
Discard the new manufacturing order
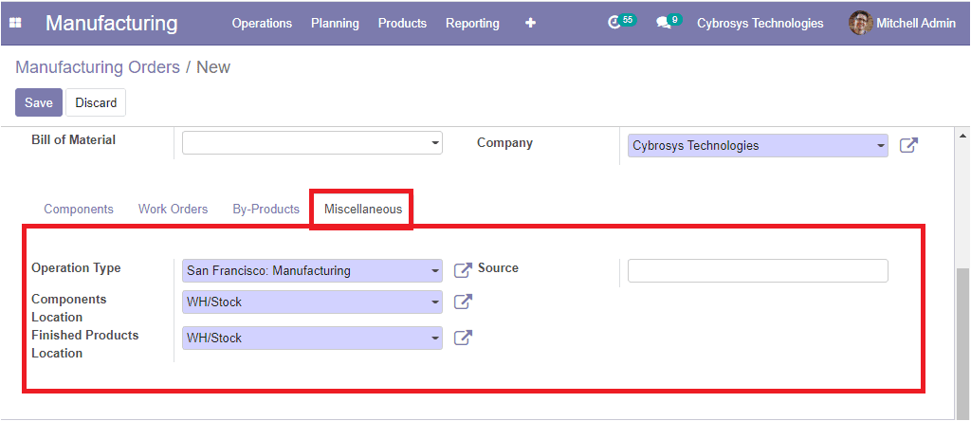click(x=96, y=102)
